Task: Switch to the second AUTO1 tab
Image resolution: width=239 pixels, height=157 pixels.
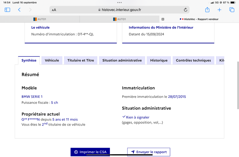Action: click(119, 19)
